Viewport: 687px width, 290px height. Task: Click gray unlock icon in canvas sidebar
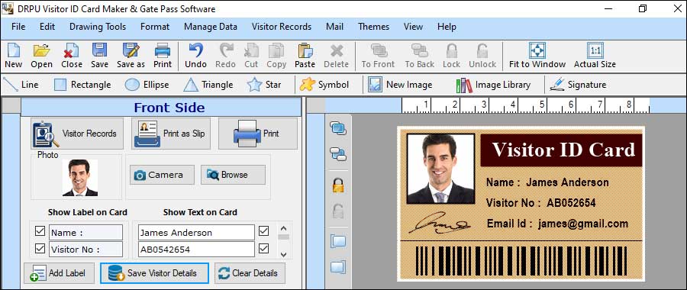click(x=338, y=211)
